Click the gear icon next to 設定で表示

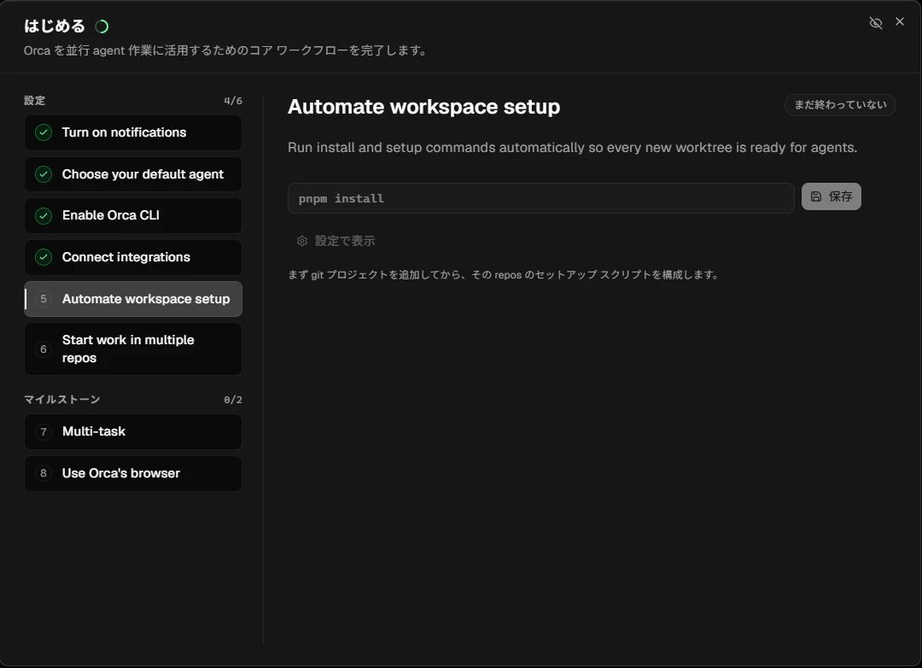(x=302, y=241)
